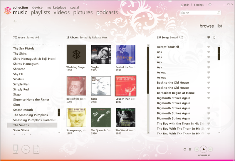Select browse view
Viewport: 235px width, 161px height.
coord(207,26)
